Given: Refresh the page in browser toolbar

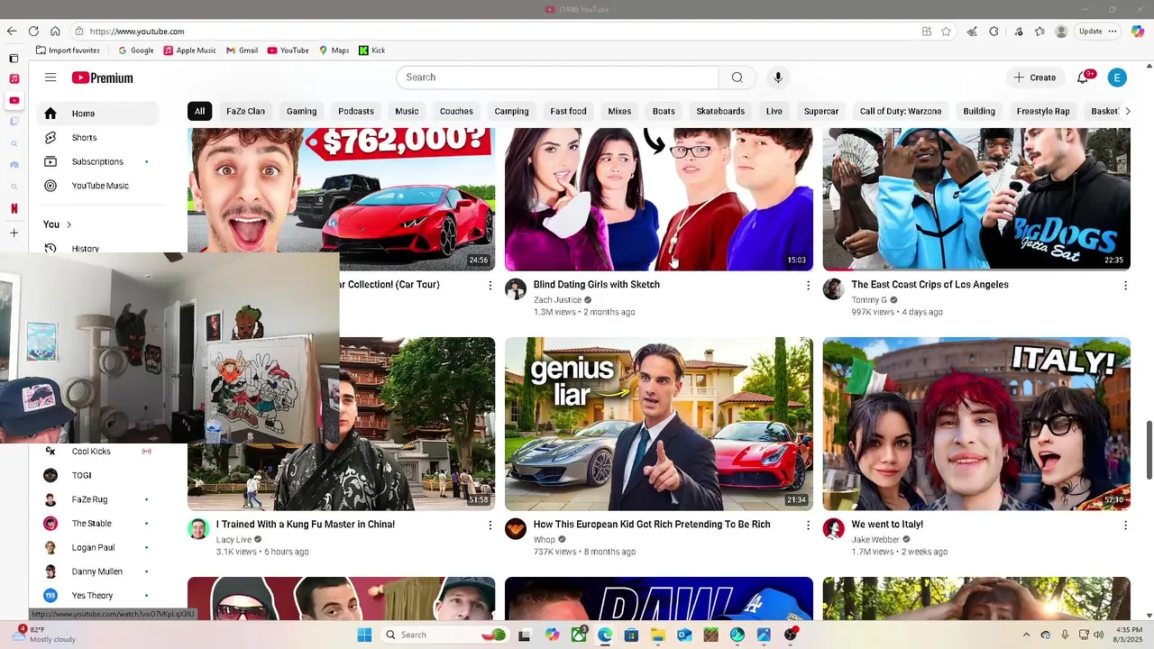Looking at the screenshot, I should tap(33, 31).
